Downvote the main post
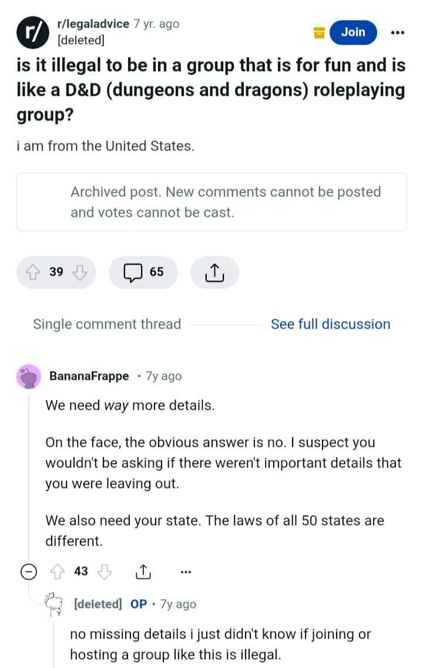Image resolution: width=423 pixels, height=668 pixels. [x=79, y=272]
